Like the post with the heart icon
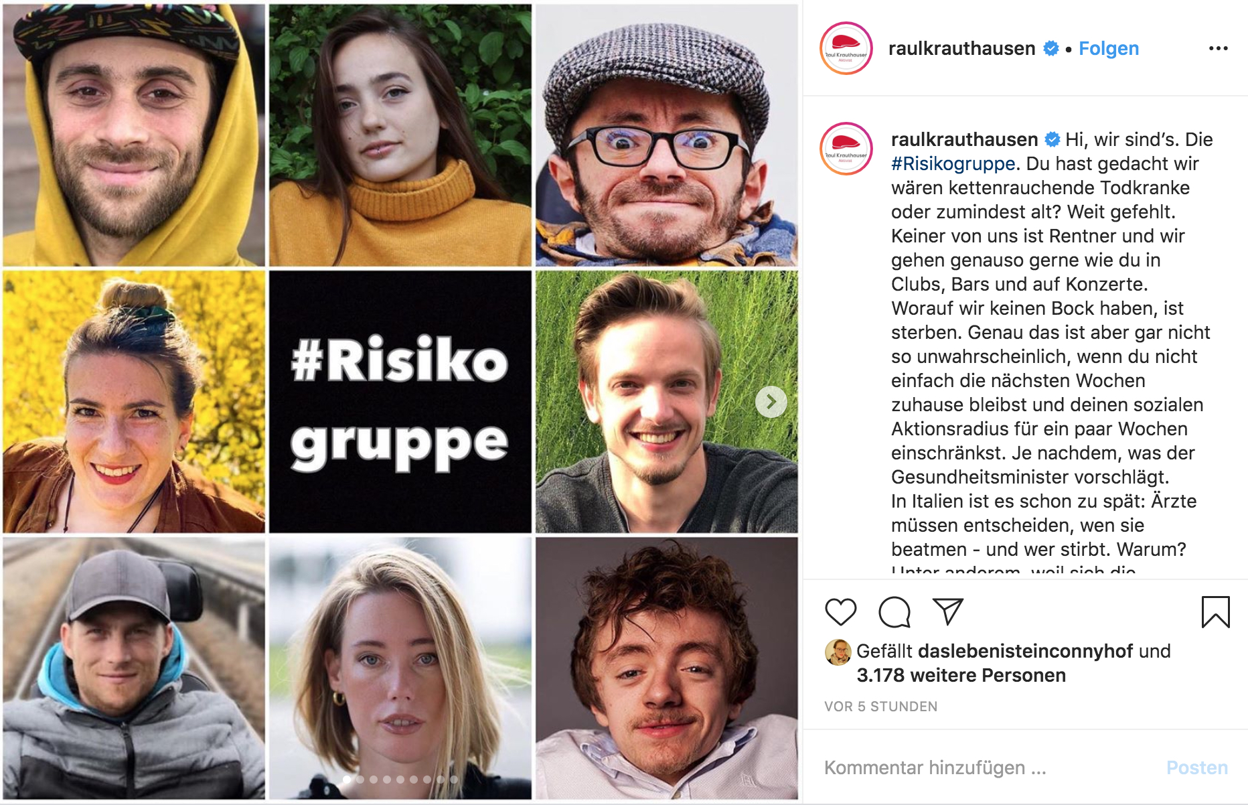This screenshot has width=1248, height=805. pyautogui.click(x=840, y=612)
